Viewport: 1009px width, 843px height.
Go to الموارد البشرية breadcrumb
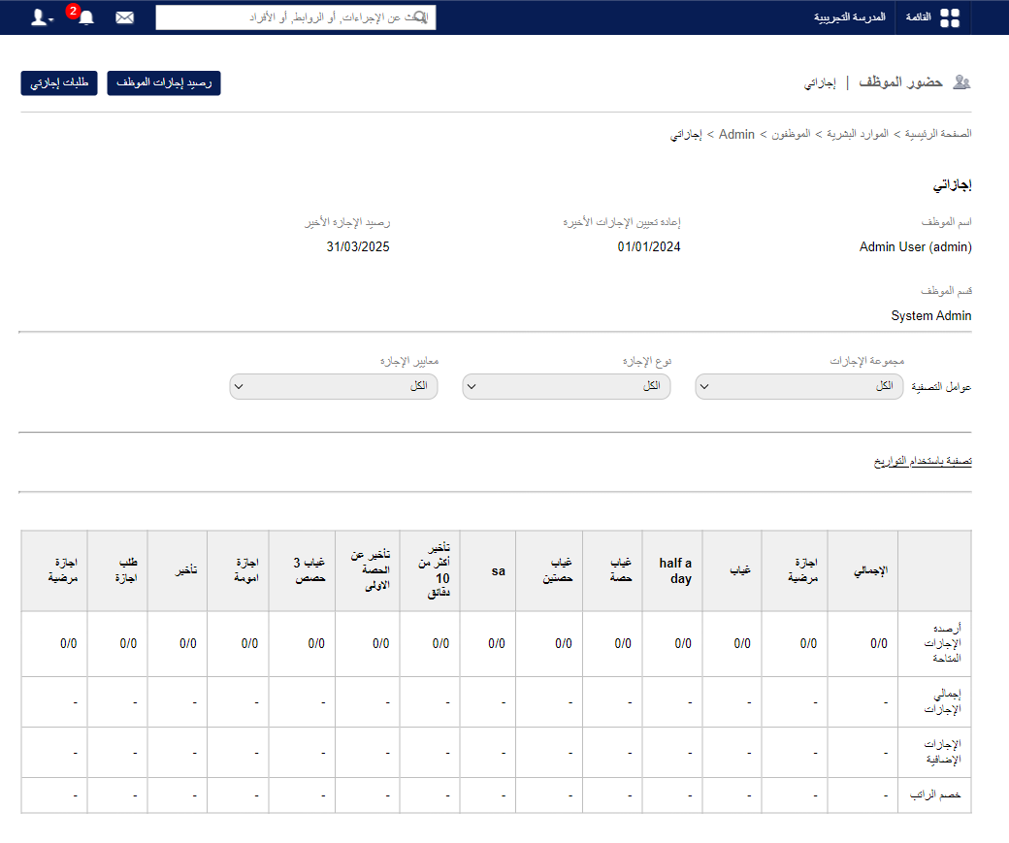857,134
